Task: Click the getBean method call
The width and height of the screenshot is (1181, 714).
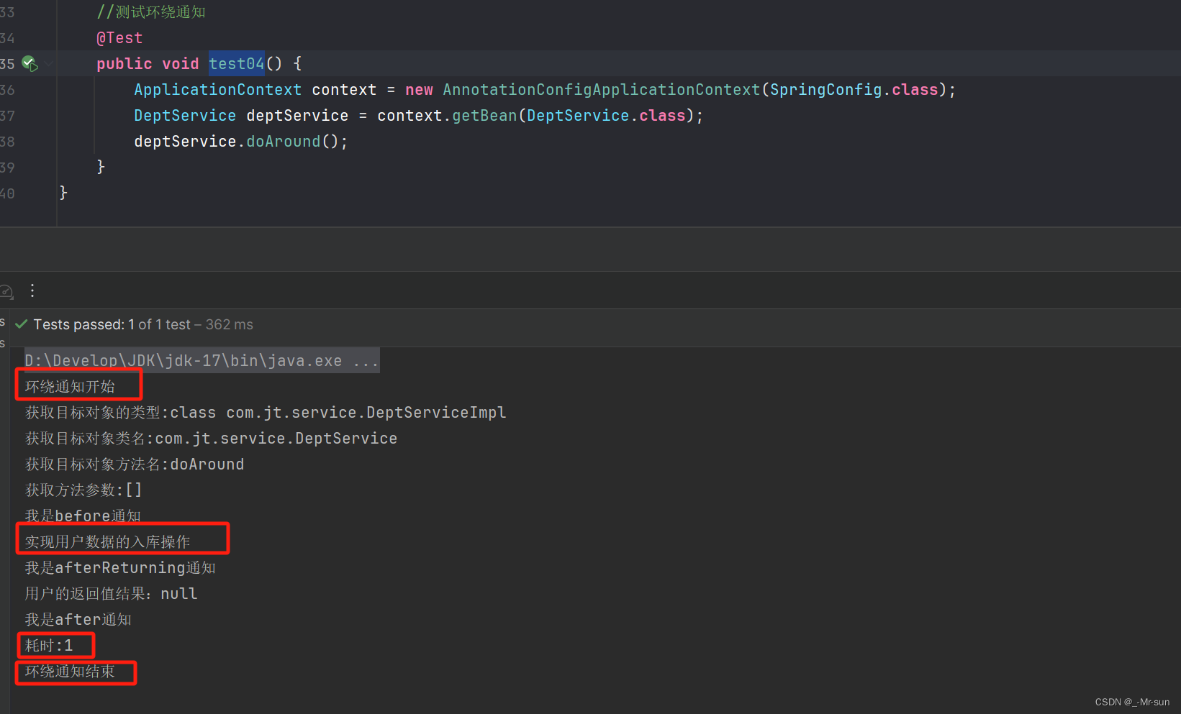Action: 484,116
